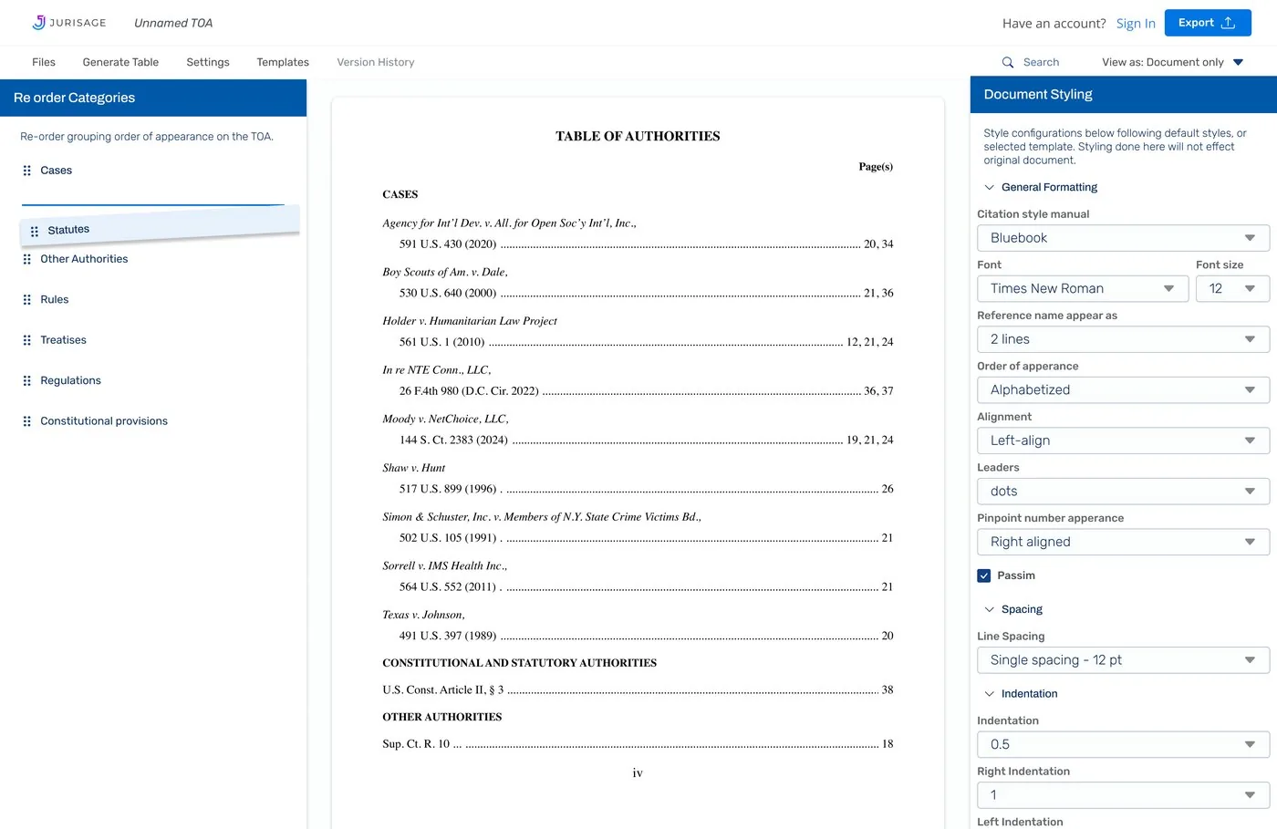Open the Order of appearance Alphabetized dropdown

(1123, 389)
